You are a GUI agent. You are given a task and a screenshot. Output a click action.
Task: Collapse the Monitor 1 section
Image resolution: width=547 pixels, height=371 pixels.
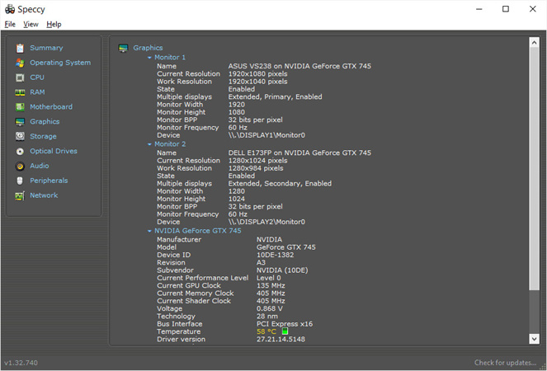click(x=150, y=58)
